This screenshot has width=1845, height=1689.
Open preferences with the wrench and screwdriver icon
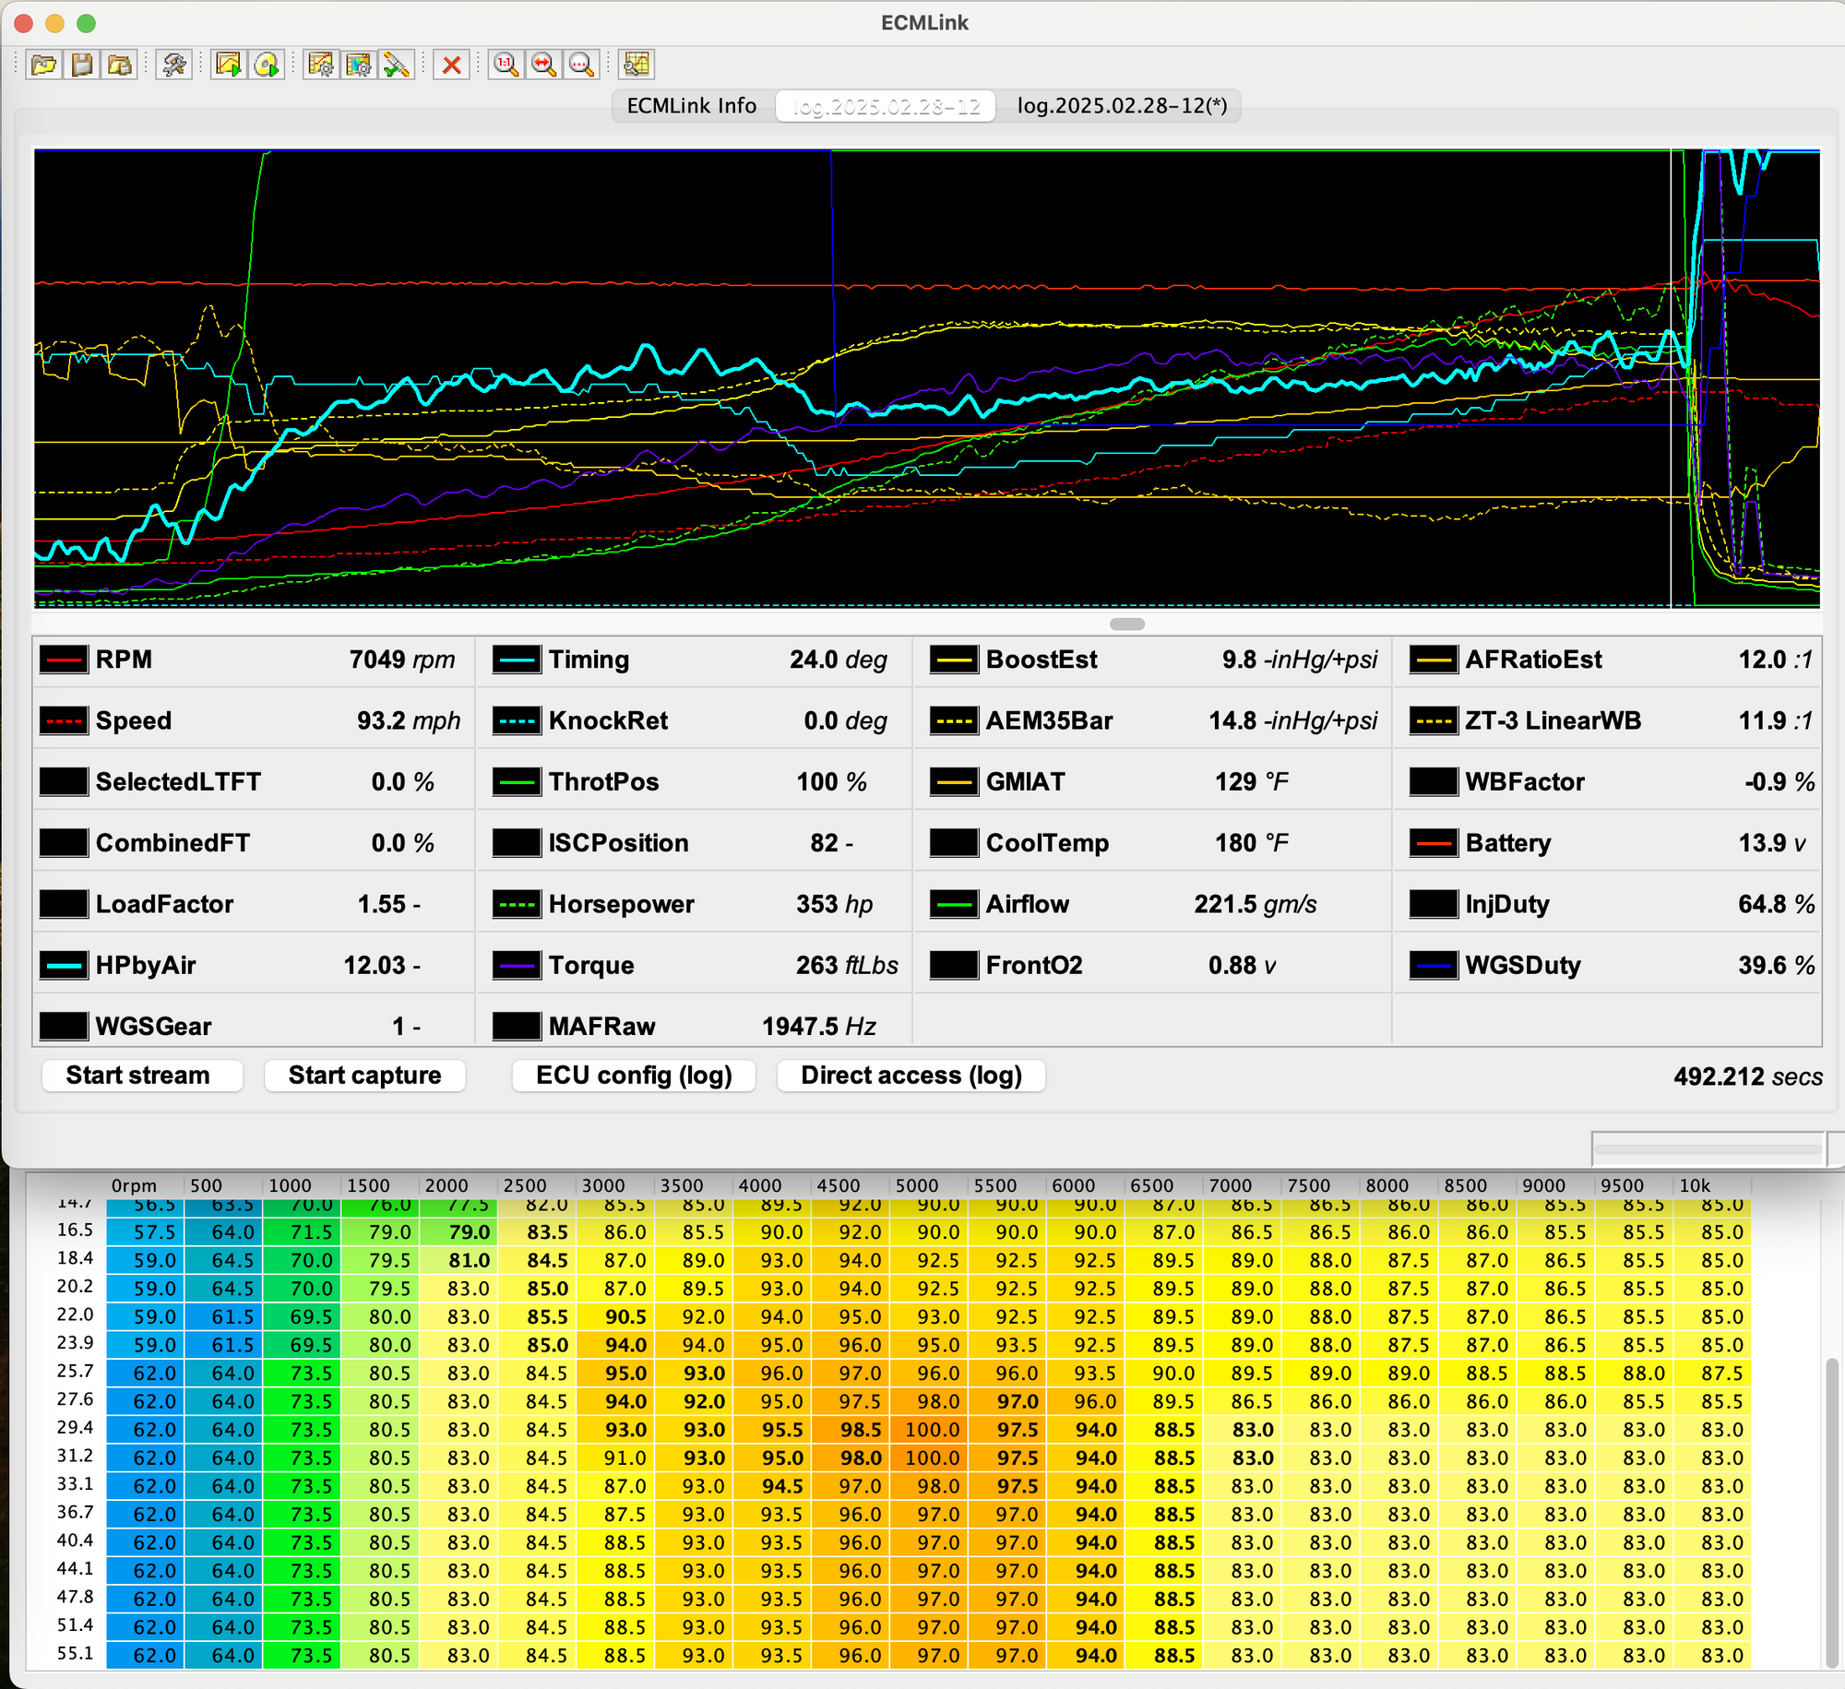click(x=174, y=65)
